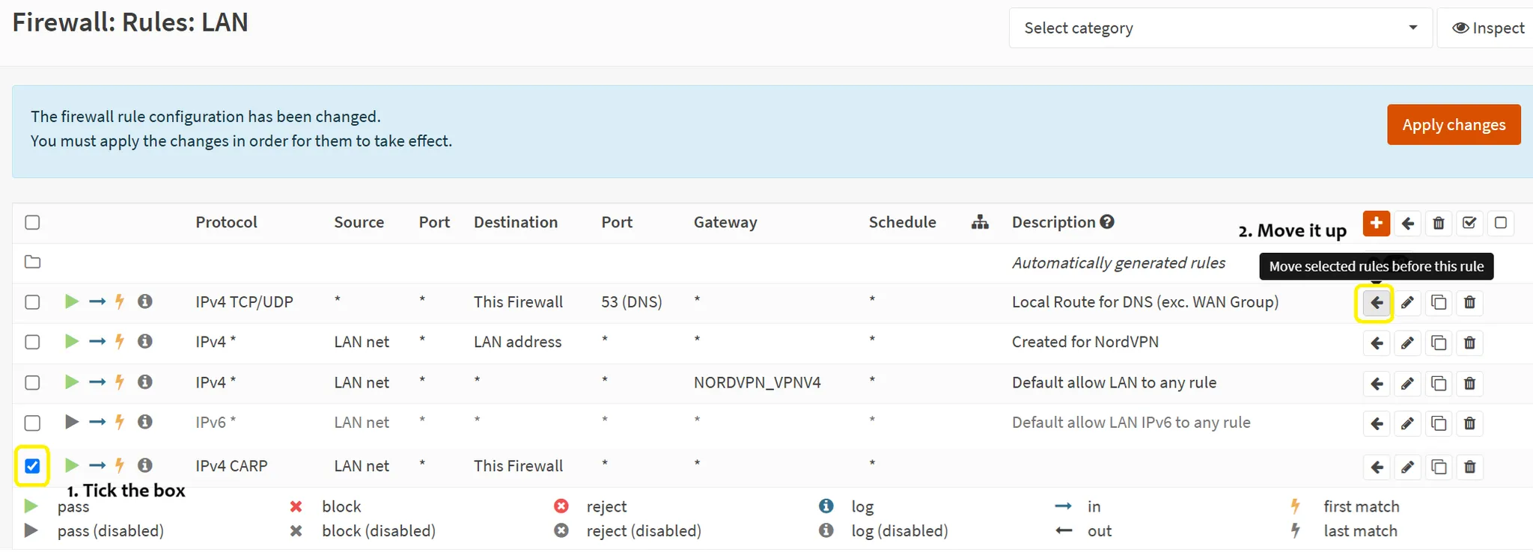The width and height of the screenshot is (1533, 552).
Task: Toggle the green pass icon on NordVPN rule
Action: point(71,341)
